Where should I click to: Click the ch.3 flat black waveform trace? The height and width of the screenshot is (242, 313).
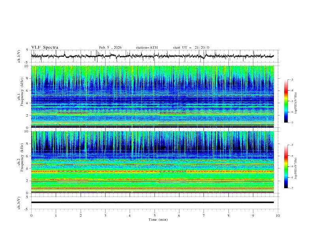tap(152, 202)
